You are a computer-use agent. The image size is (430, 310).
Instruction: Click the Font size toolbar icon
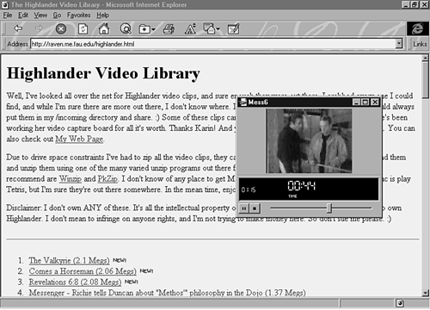[190, 28]
